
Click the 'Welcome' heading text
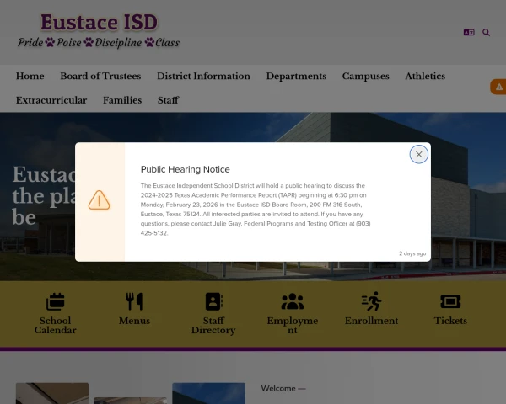pyautogui.click(x=278, y=389)
